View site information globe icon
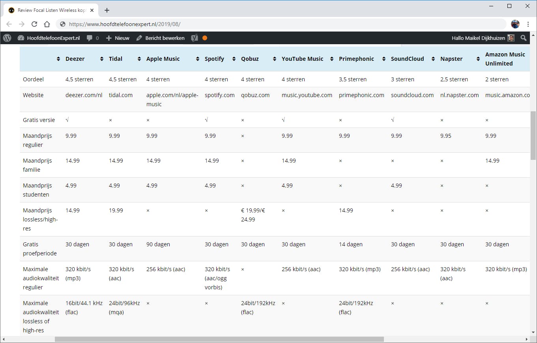This screenshot has height=343, width=537. [x=62, y=24]
